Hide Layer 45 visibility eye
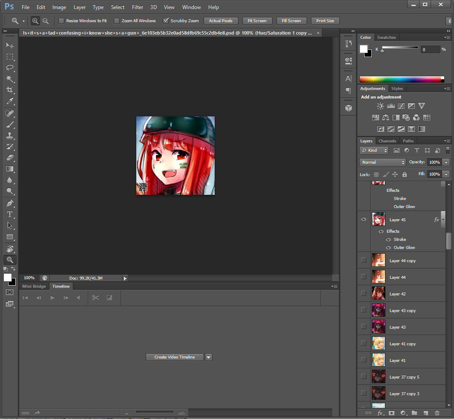 coord(364,220)
